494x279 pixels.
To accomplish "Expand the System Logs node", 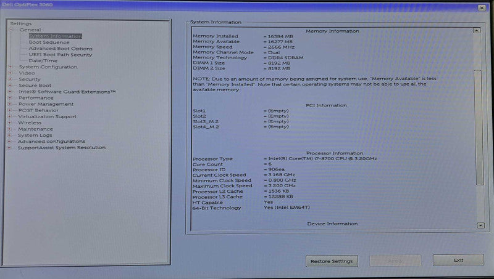I will [10, 135].
